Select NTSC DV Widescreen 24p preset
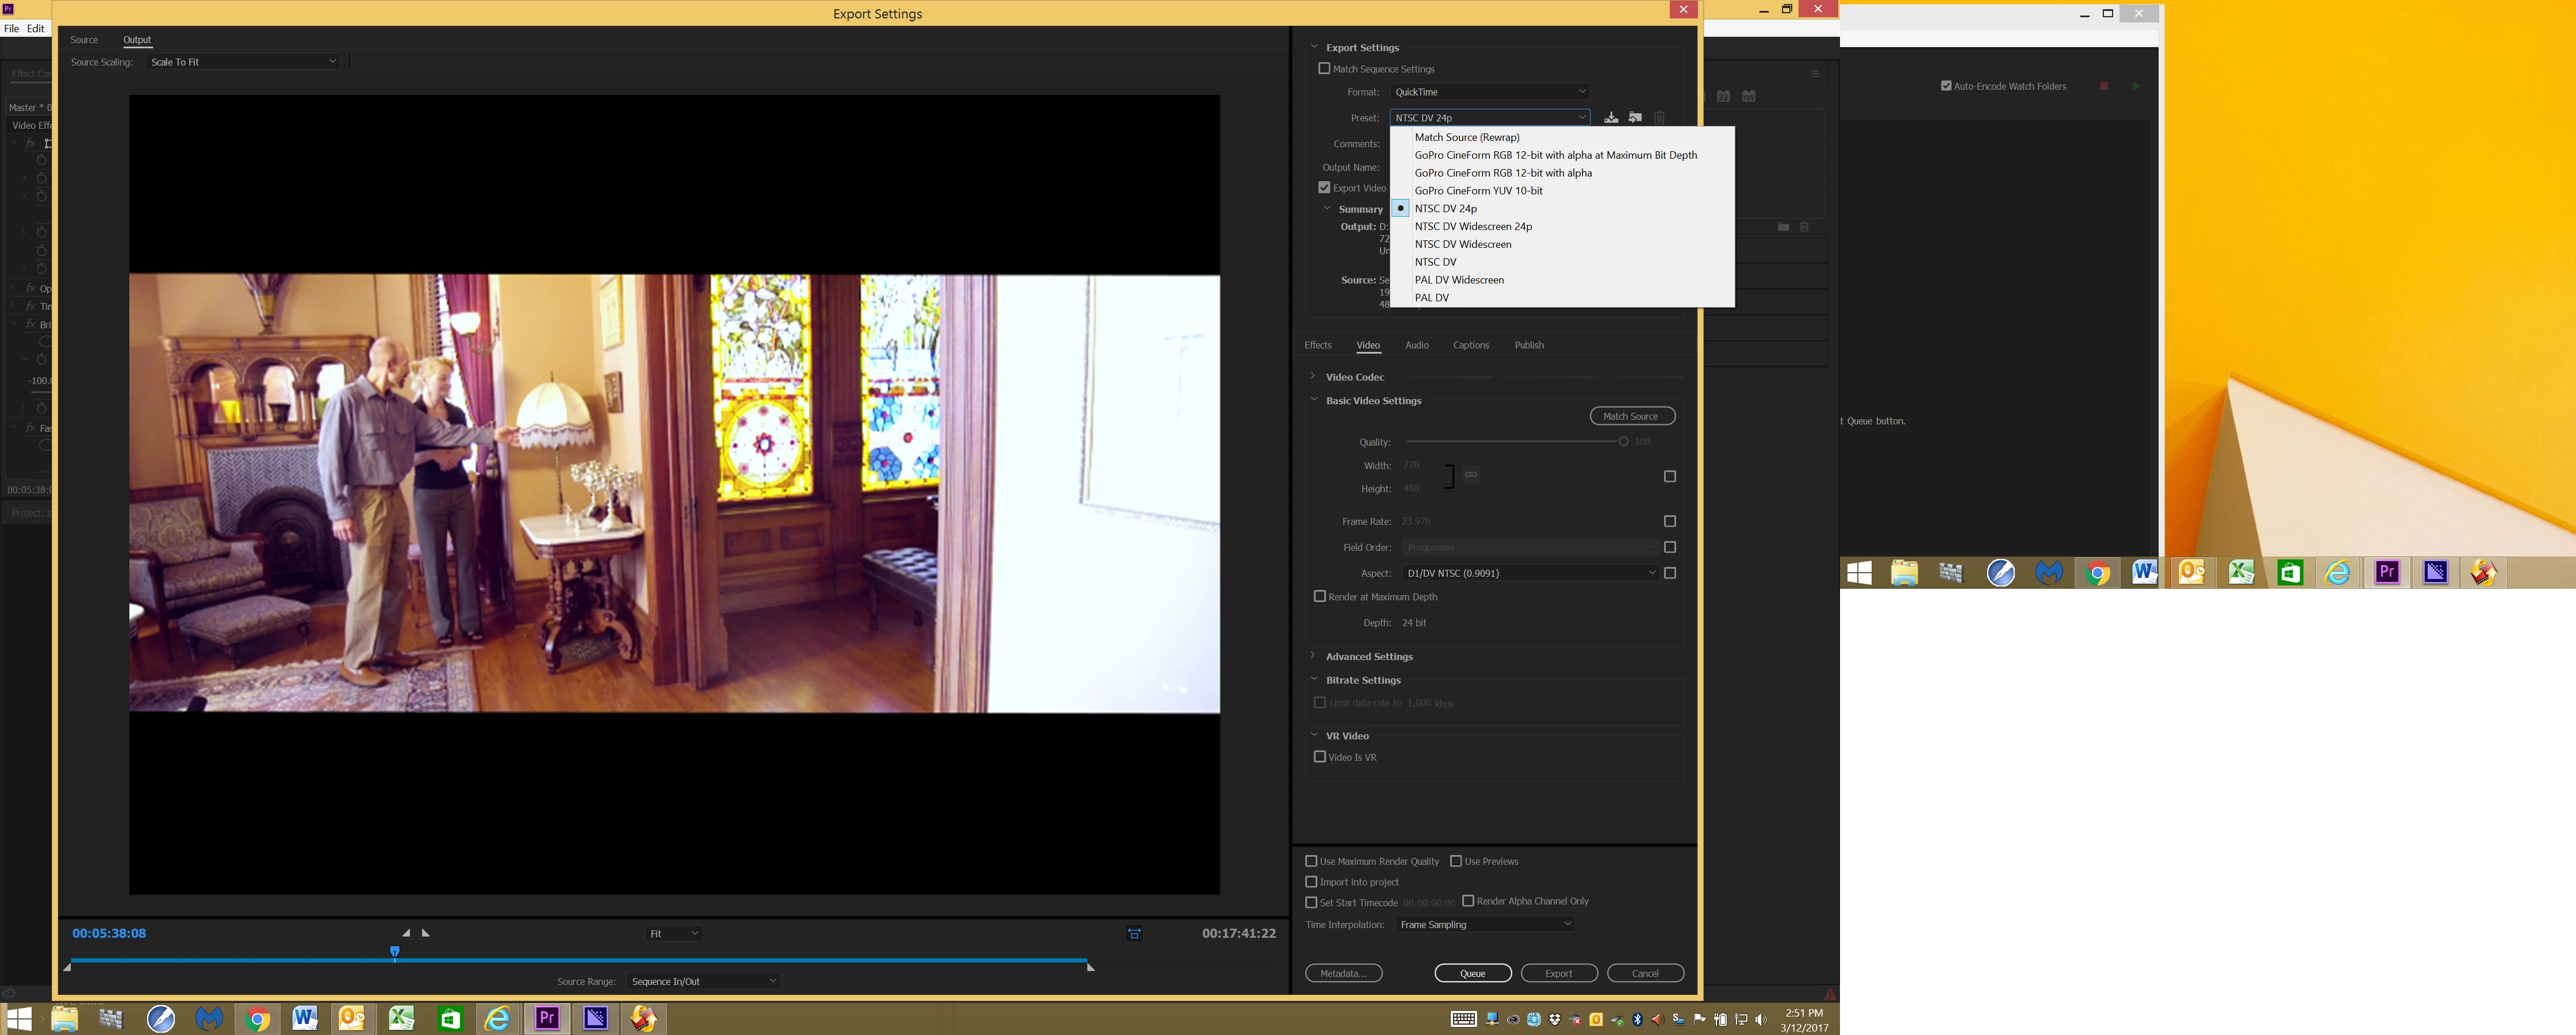Viewport: 2576px width, 1035px height. point(1473,226)
